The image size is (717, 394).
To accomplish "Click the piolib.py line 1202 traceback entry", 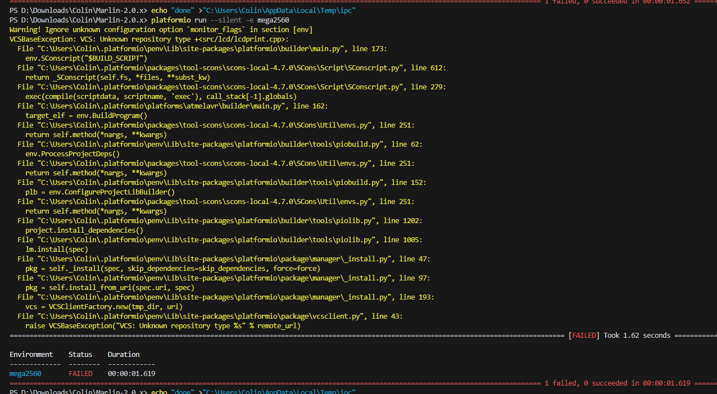I will point(220,220).
